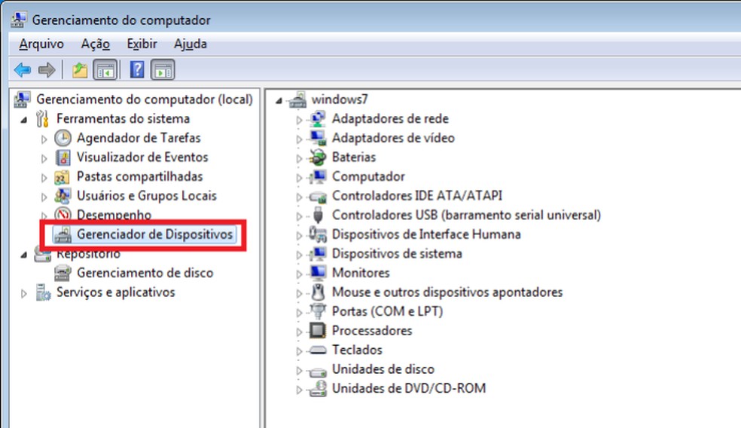Click the Agendador de Tarefas clock icon
The width and height of the screenshot is (741, 428).
click(63, 138)
